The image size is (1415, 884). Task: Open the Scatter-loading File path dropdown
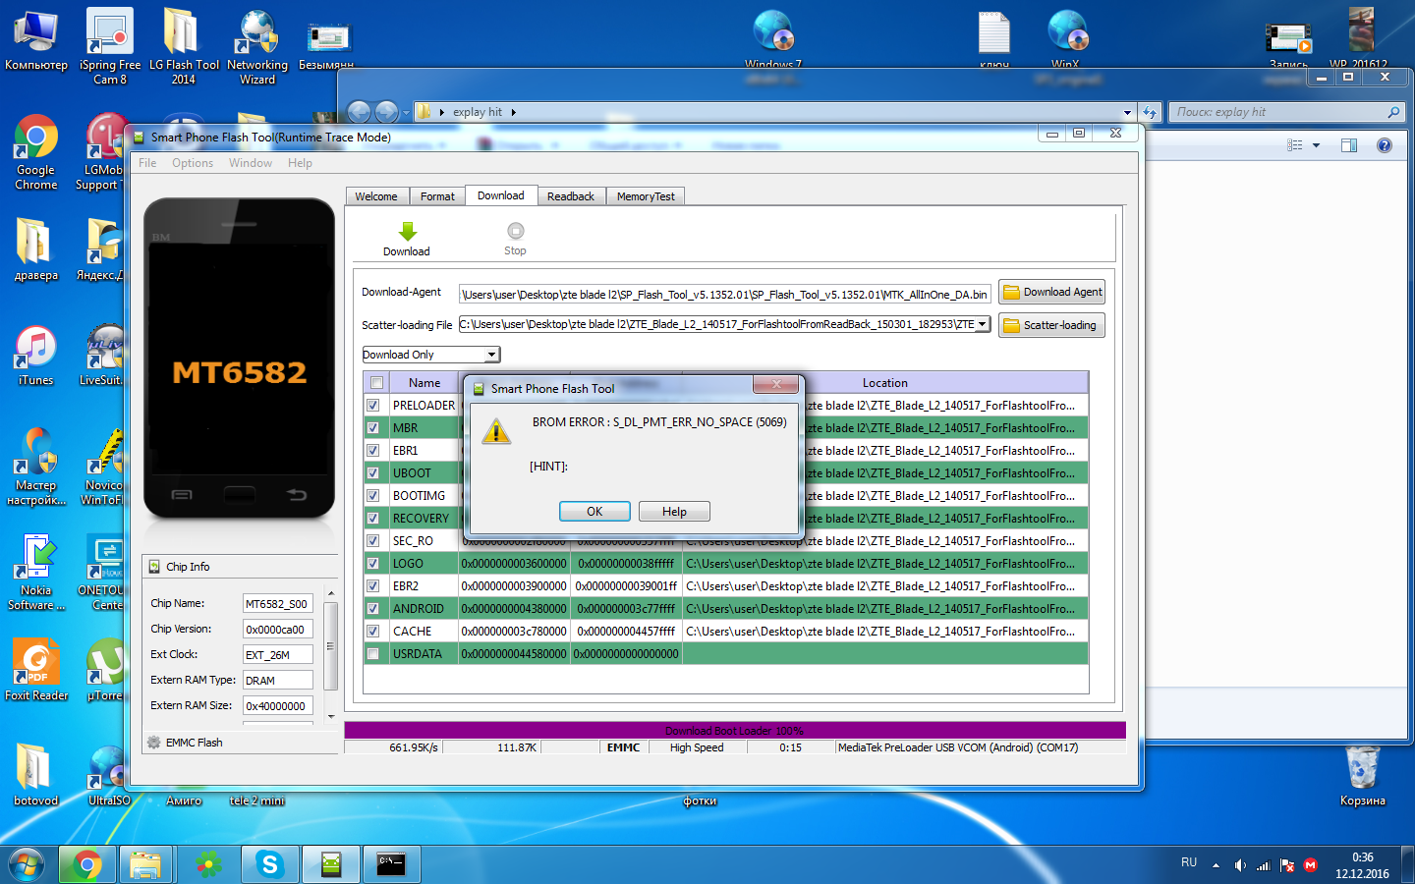click(x=982, y=324)
